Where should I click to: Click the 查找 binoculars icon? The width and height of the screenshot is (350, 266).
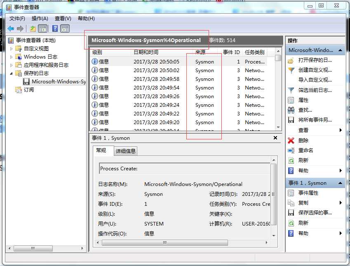pos(291,110)
